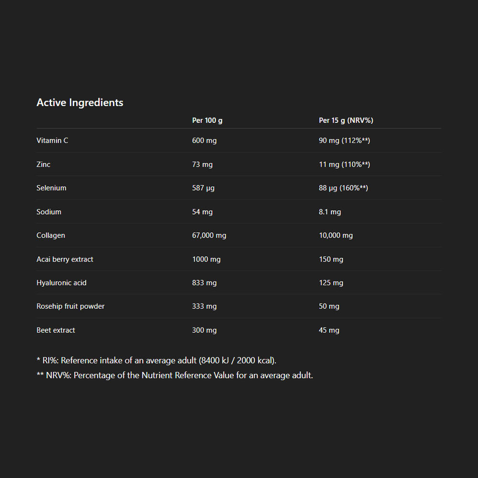Click the Zinc ingredient label
This screenshot has height=478, width=478.
(x=43, y=164)
